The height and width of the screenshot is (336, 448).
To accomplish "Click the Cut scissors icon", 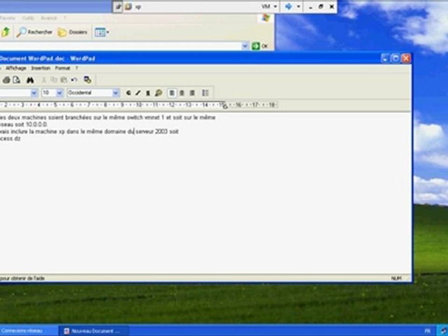I will 44,80.
